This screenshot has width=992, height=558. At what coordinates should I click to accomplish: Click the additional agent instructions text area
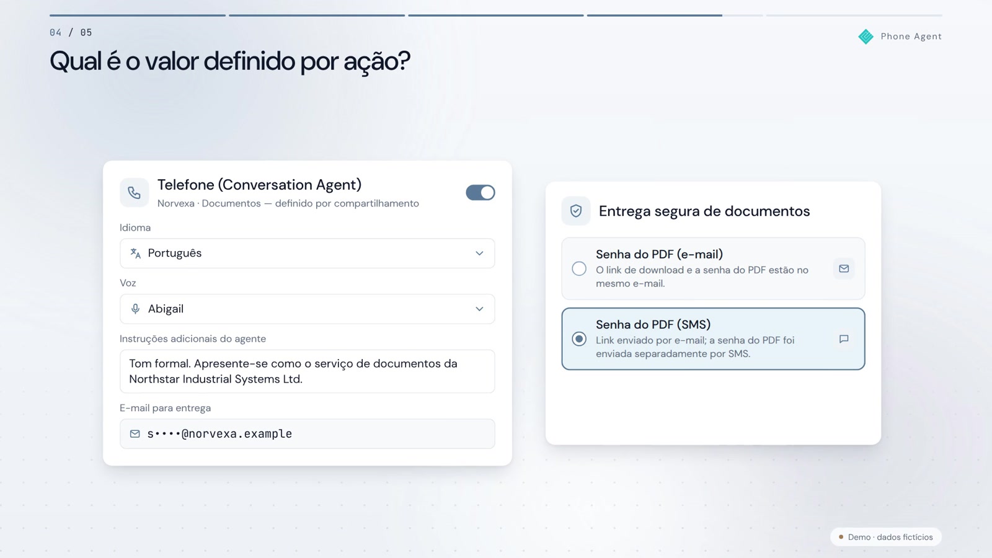click(x=308, y=371)
